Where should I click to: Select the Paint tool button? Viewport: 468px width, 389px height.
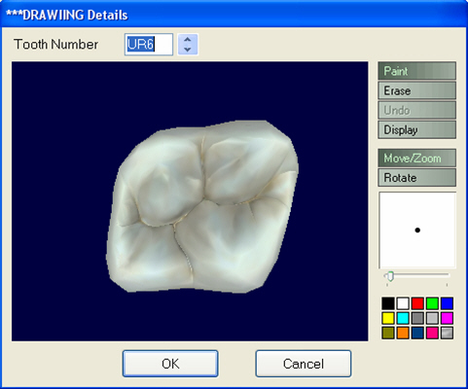(416, 71)
